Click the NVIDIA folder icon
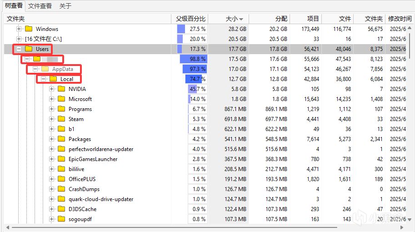Screen dimensions: 415x232 [x=61, y=89]
